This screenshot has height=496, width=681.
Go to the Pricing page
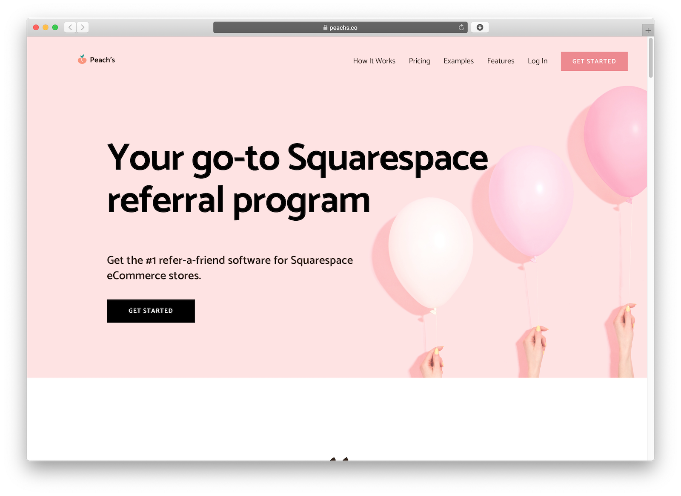pyautogui.click(x=419, y=61)
